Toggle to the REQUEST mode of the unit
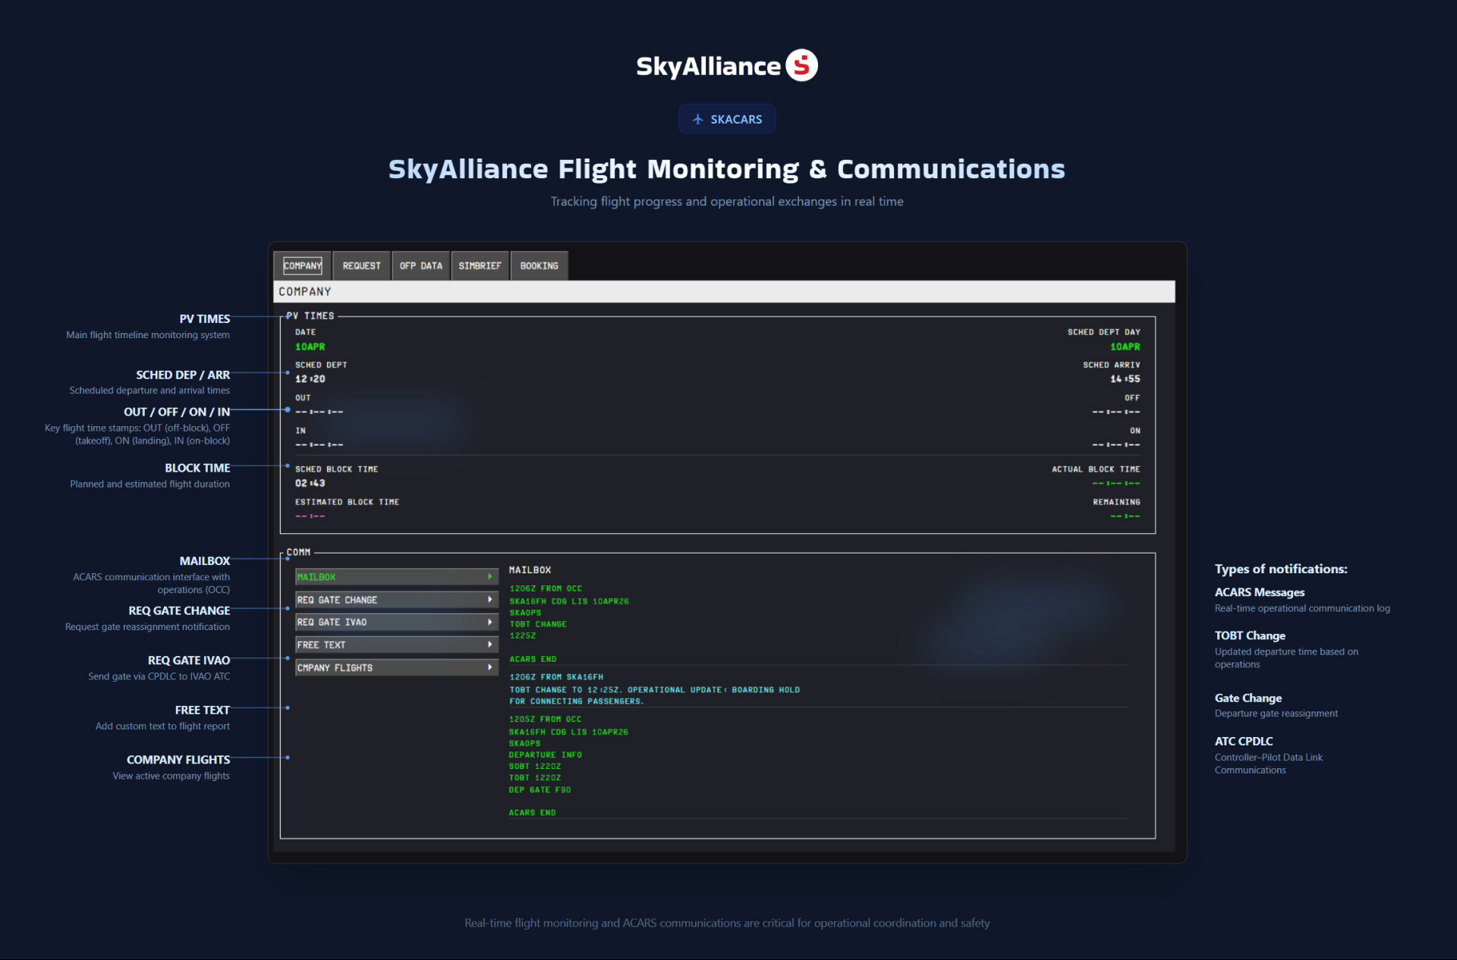The width and height of the screenshot is (1457, 960). click(x=361, y=265)
